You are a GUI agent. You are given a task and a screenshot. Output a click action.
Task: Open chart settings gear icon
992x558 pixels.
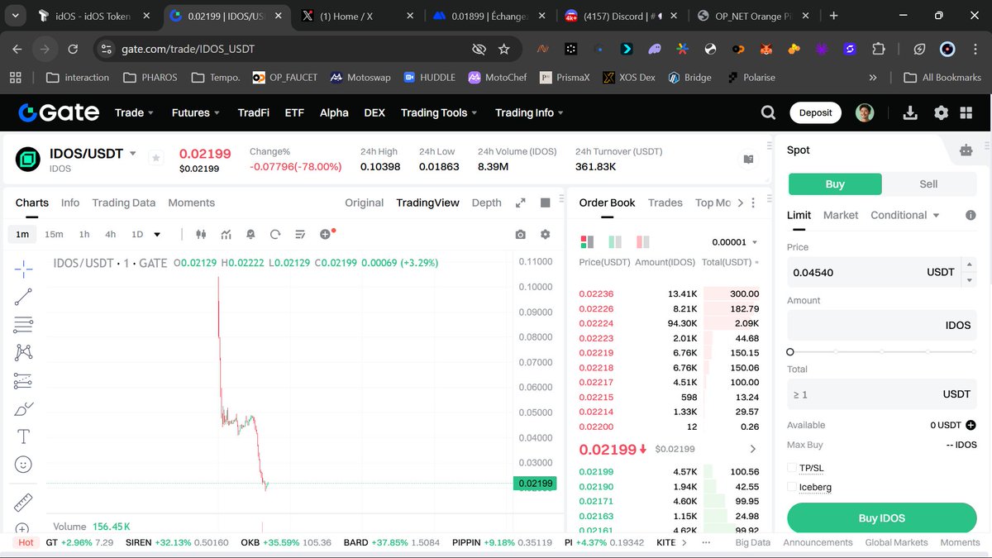tap(545, 235)
